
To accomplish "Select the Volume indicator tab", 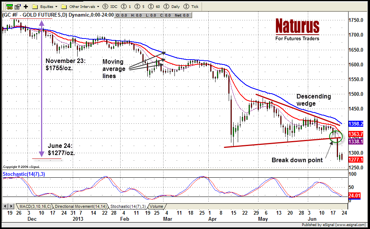I will pos(156,206).
